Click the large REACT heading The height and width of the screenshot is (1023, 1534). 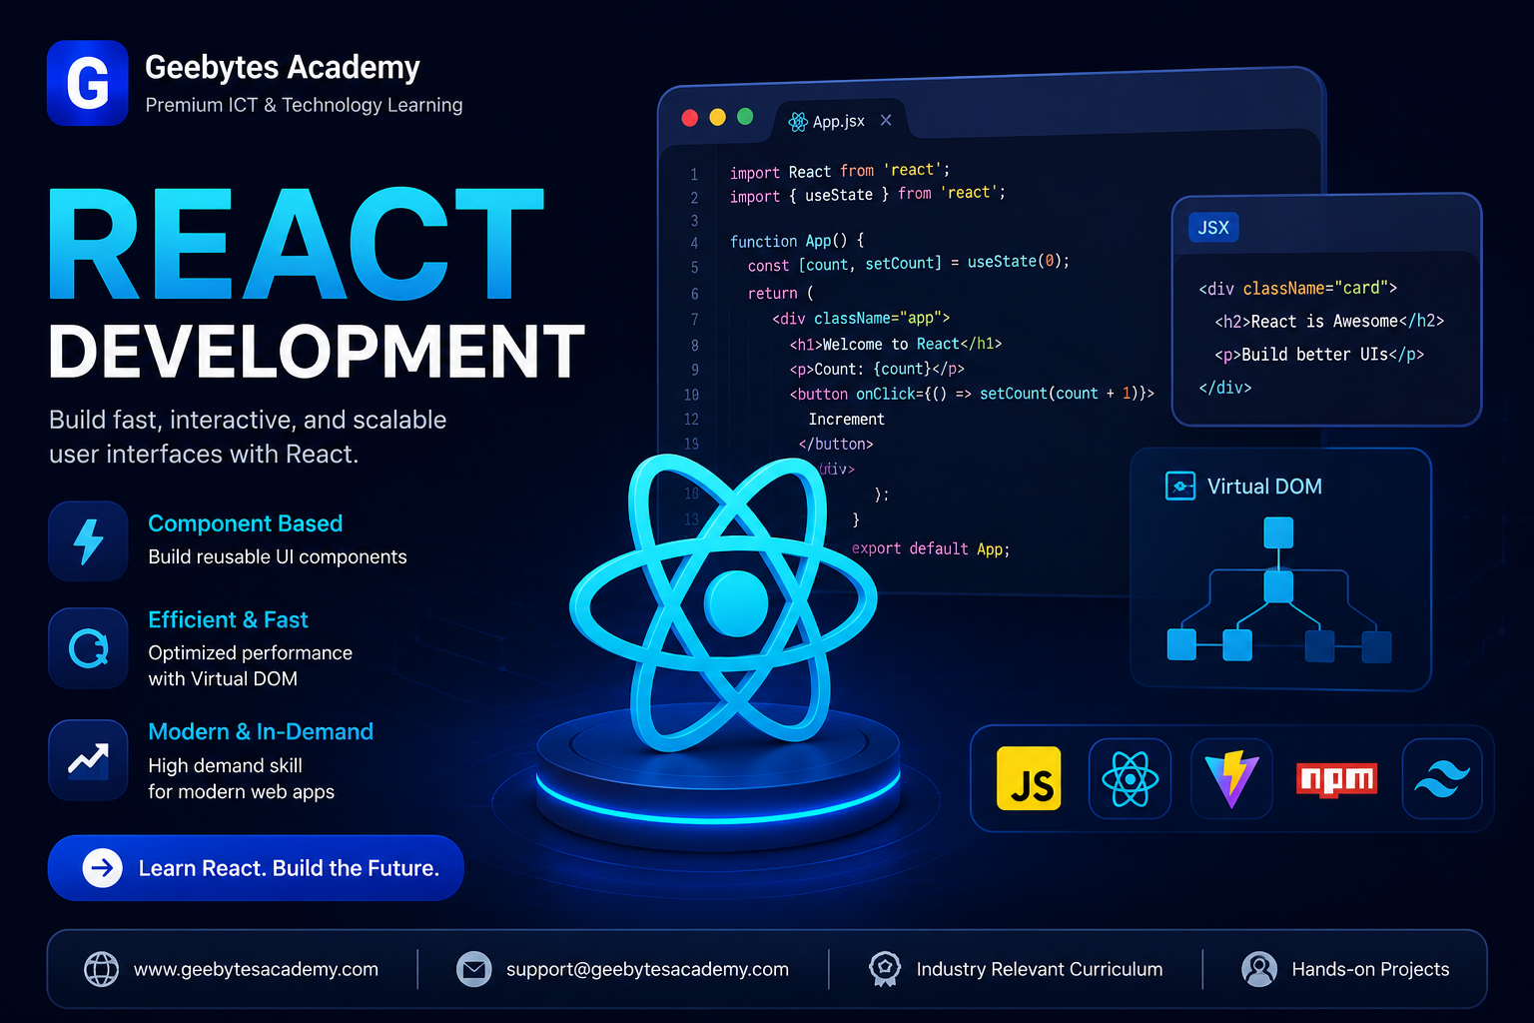[x=297, y=245]
